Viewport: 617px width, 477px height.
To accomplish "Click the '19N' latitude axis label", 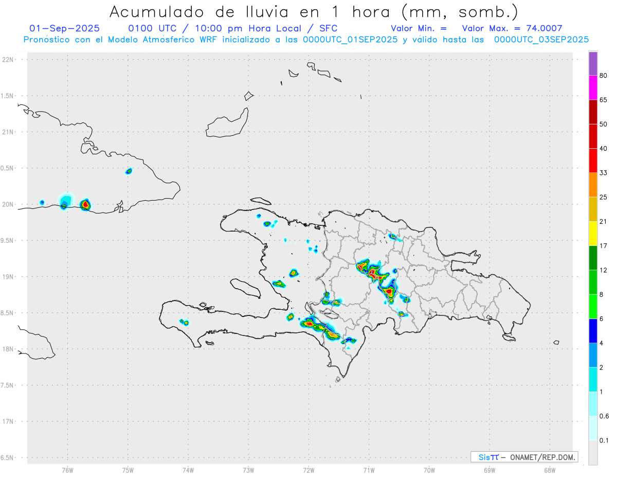I will (8, 277).
